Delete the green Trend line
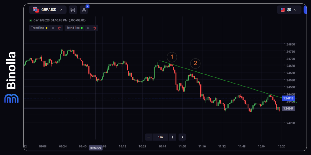 click(95, 28)
